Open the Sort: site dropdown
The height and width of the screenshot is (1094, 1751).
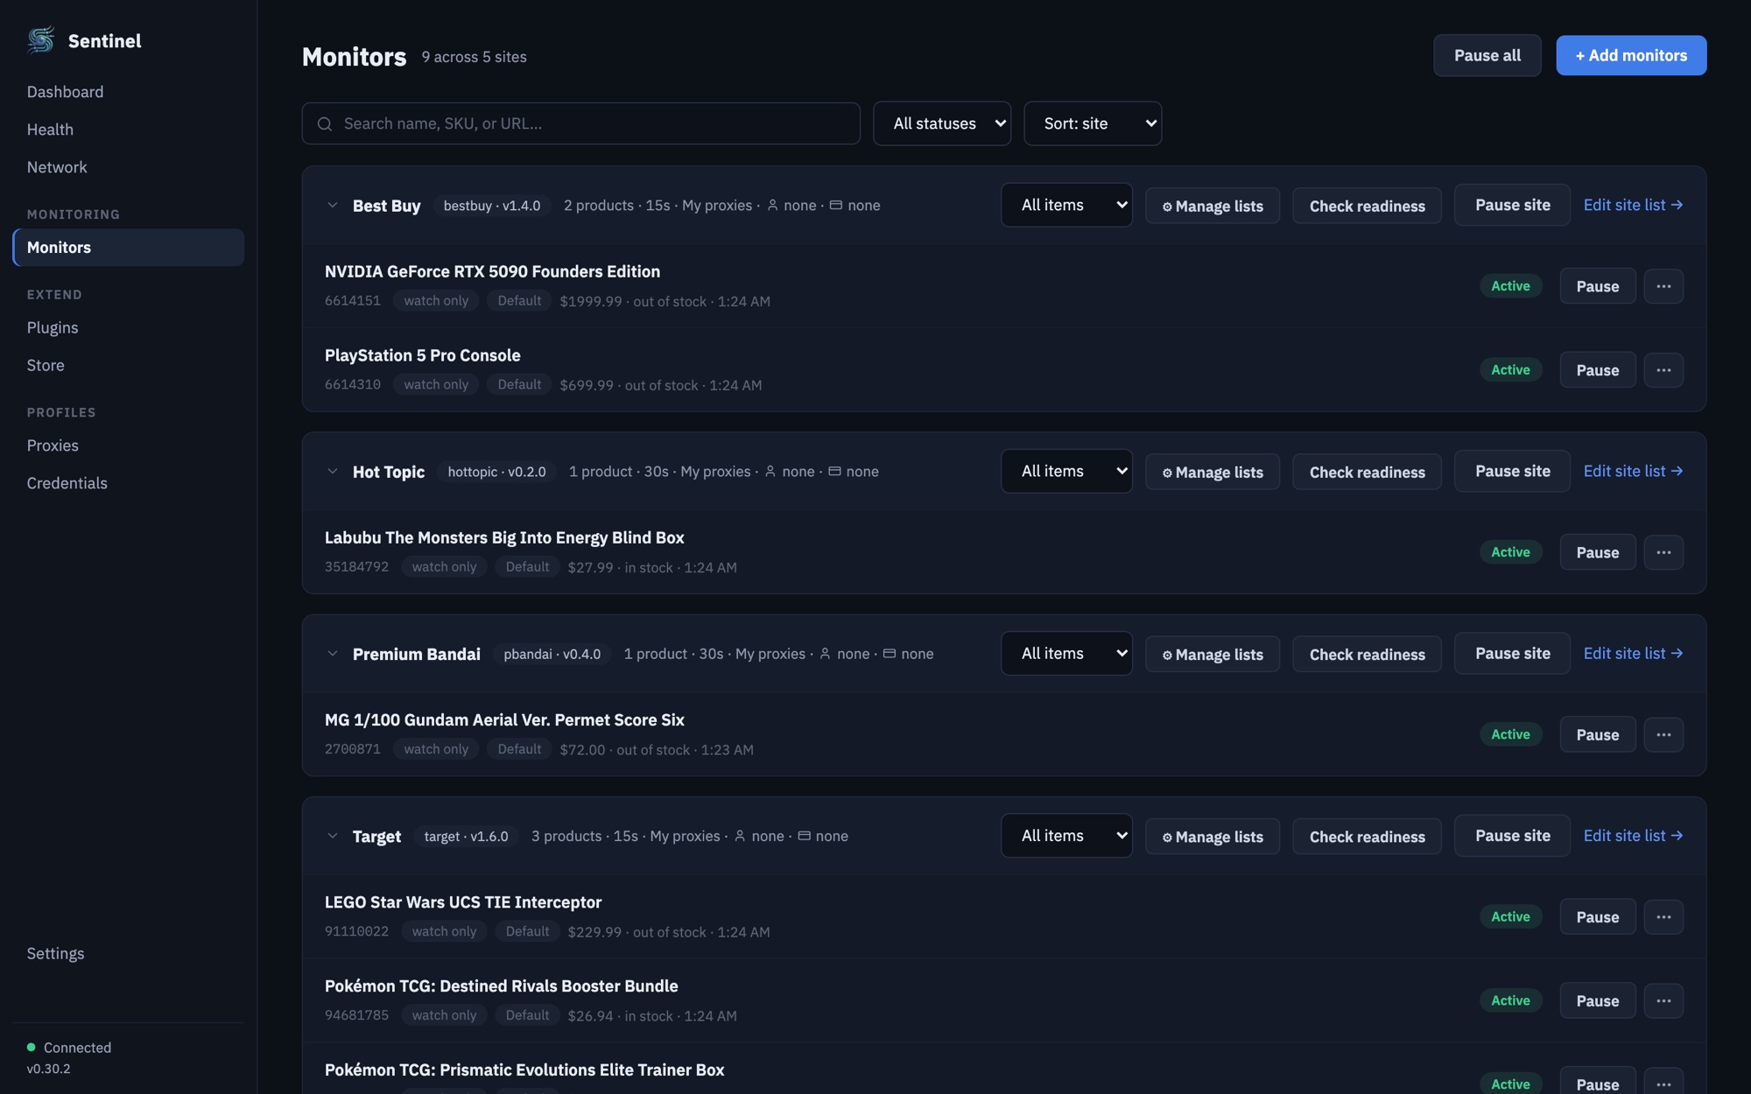(x=1093, y=123)
